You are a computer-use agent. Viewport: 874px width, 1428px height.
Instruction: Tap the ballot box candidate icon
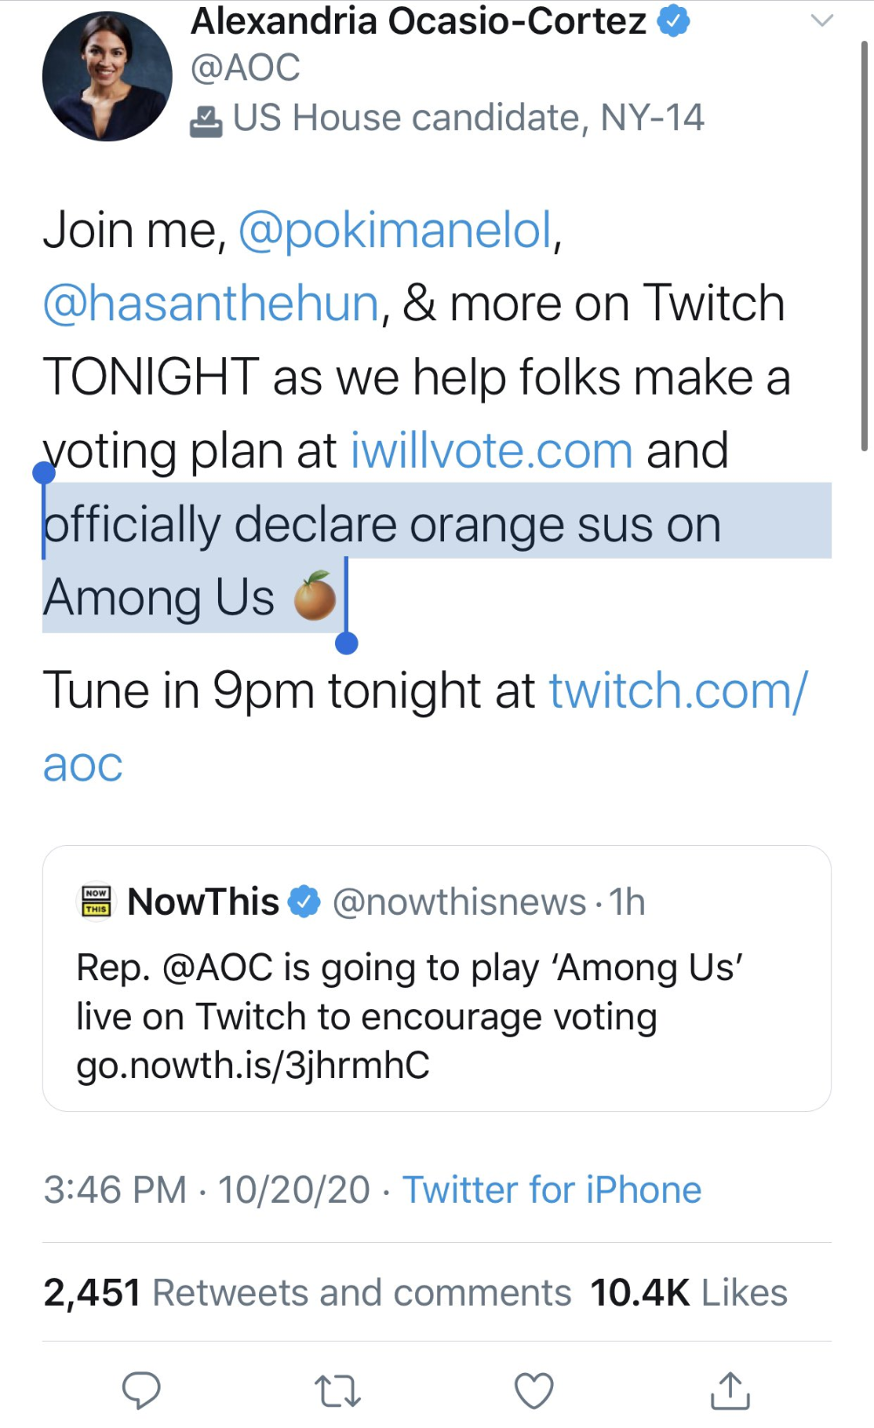pos(206,120)
